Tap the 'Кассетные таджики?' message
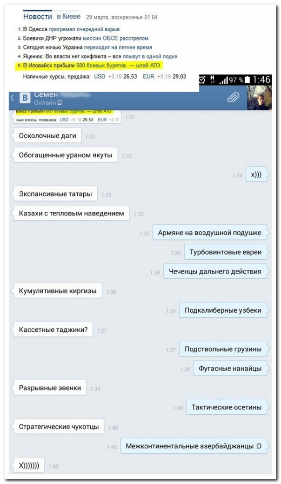This screenshot has width=281, height=484. coord(53,329)
